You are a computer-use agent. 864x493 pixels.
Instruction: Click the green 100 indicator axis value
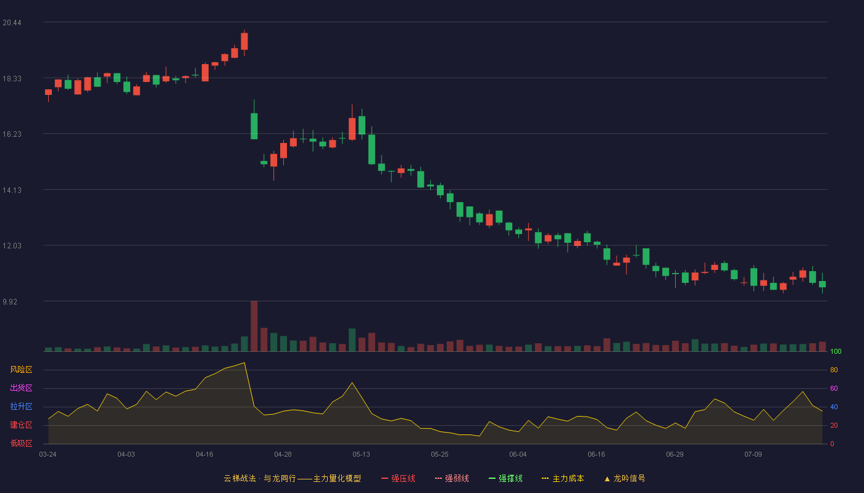coord(836,351)
